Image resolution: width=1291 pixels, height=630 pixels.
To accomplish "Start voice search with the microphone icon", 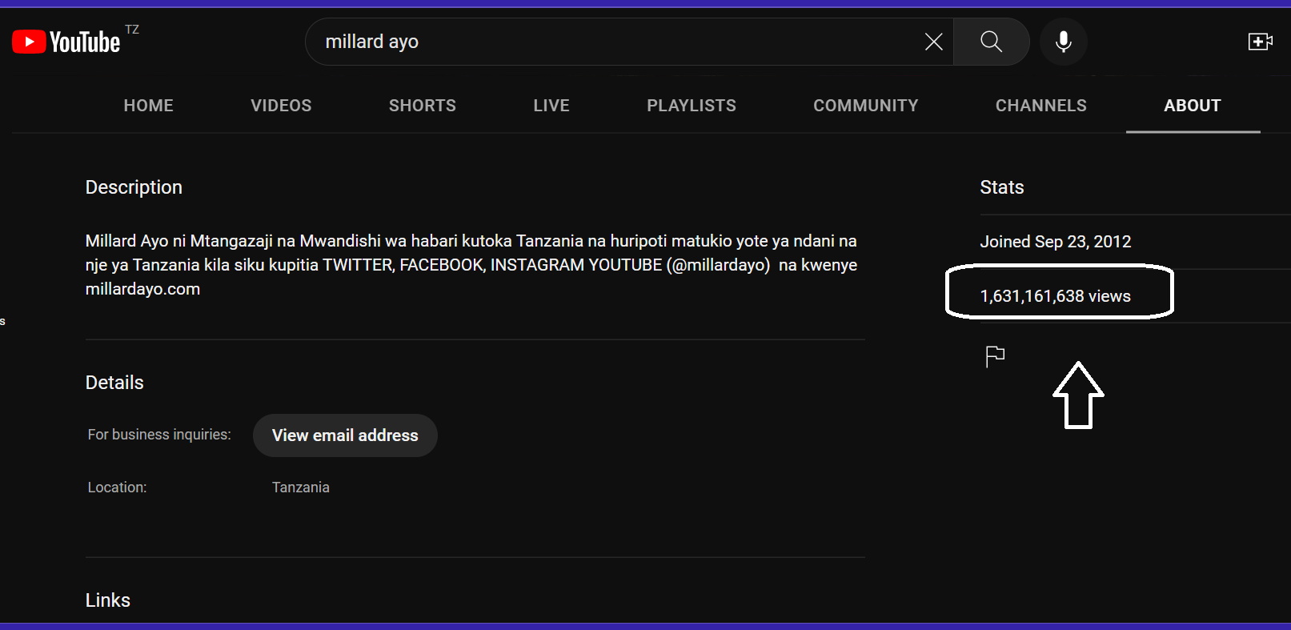I will (1063, 42).
